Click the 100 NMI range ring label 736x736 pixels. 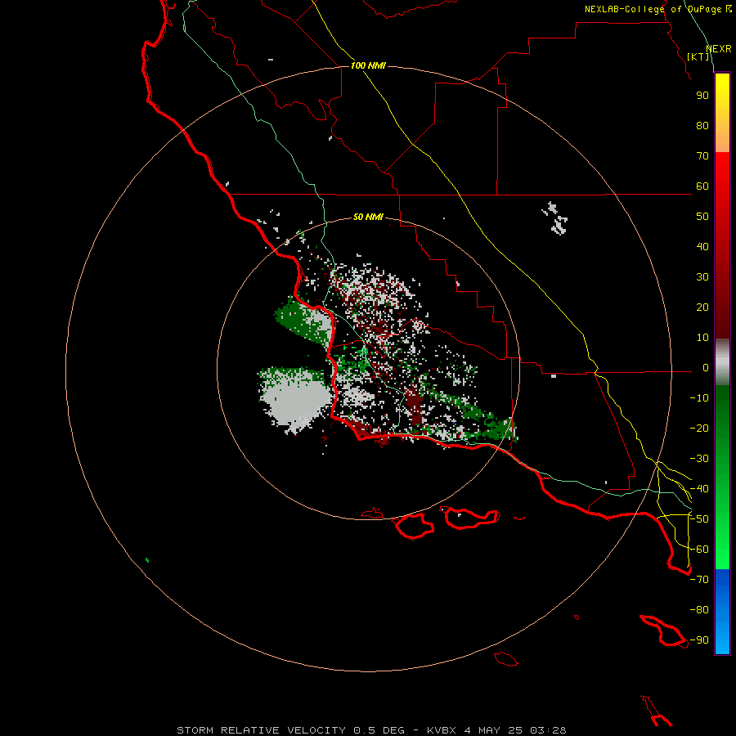[x=368, y=65]
